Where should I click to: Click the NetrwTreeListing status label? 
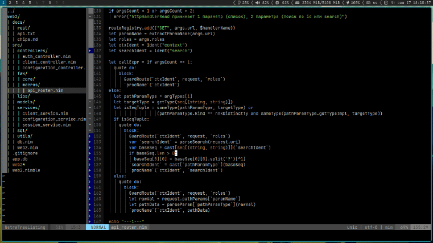click(25, 227)
